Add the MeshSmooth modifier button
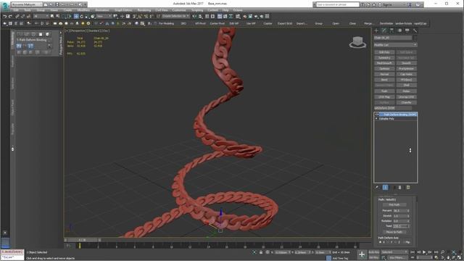Viewport: 464px width, 261px height. (385, 63)
